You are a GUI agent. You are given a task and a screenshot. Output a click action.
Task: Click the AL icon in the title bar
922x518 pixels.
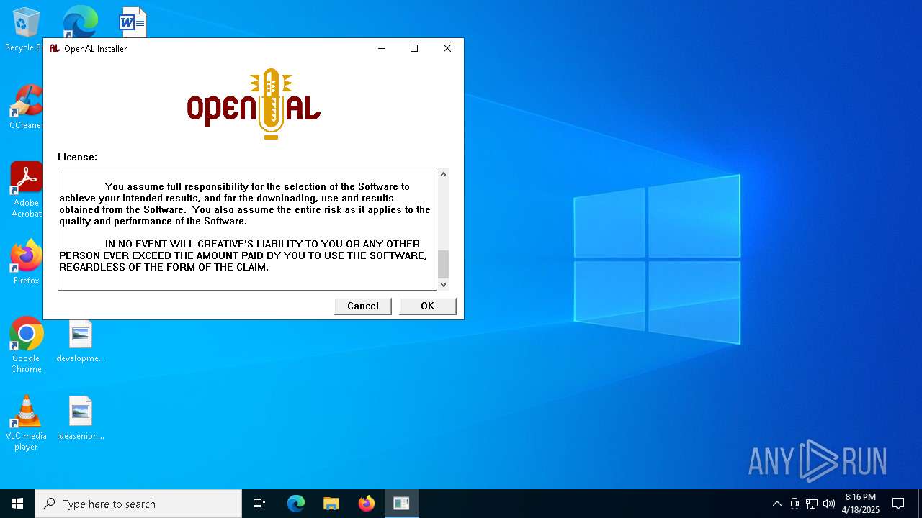(x=55, y=48)
